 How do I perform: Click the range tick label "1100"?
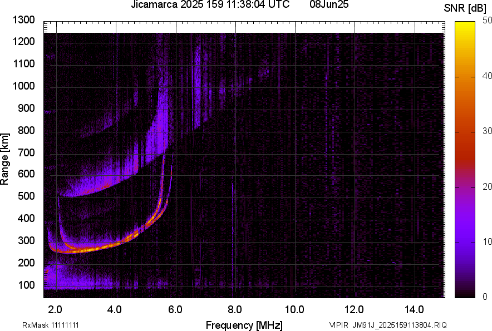(x=24, y=64)
